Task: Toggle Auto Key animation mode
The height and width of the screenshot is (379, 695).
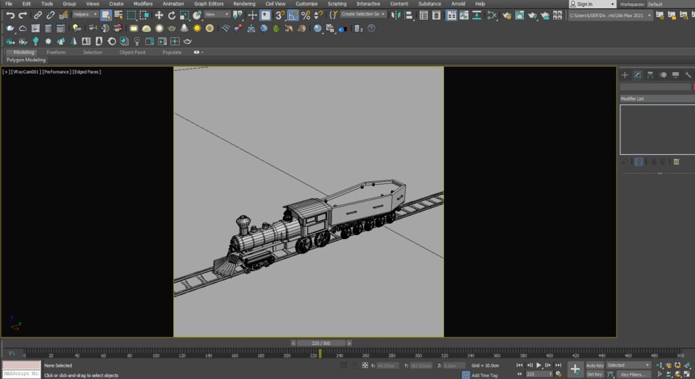Action: [x=595, y=365]
